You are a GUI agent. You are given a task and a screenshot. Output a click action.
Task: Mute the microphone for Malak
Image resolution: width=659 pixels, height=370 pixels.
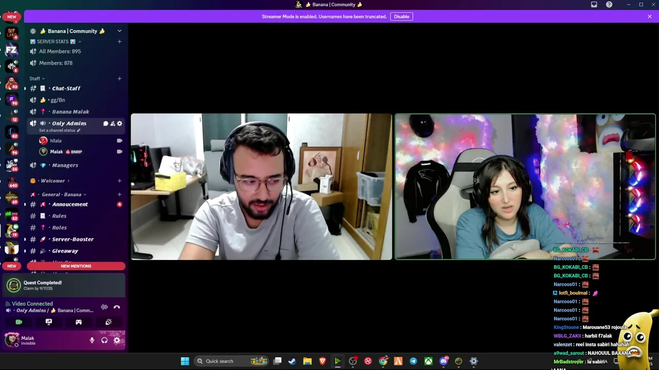[x=92, y=340]
